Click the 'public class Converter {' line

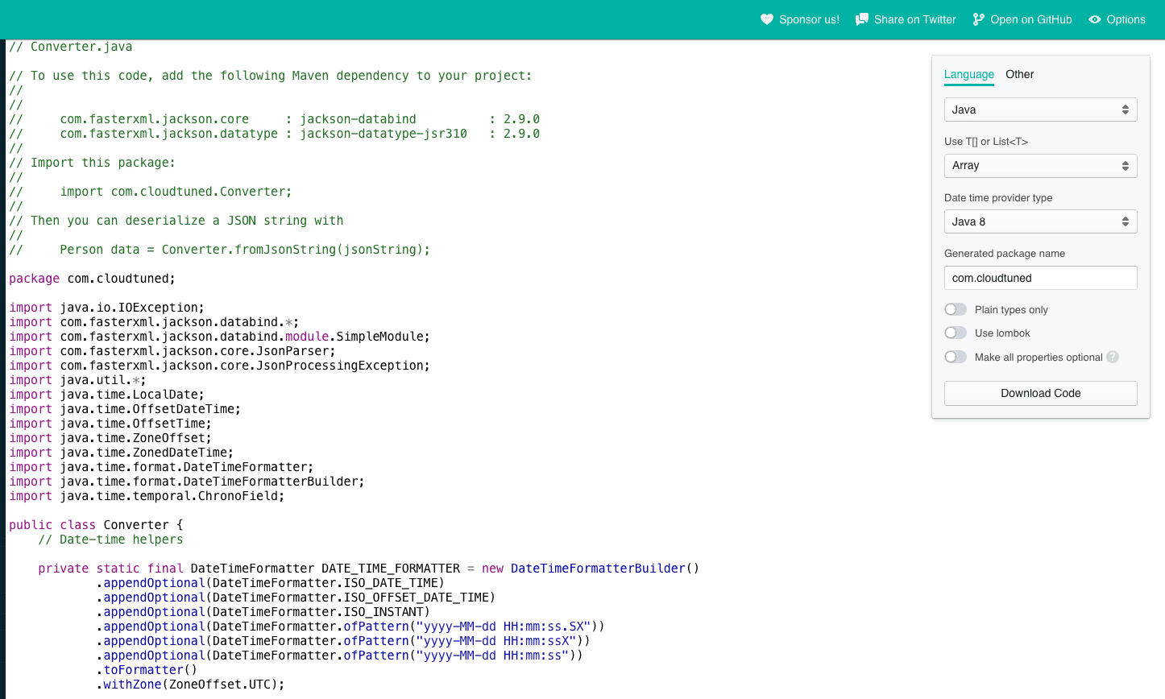point(96,525)
